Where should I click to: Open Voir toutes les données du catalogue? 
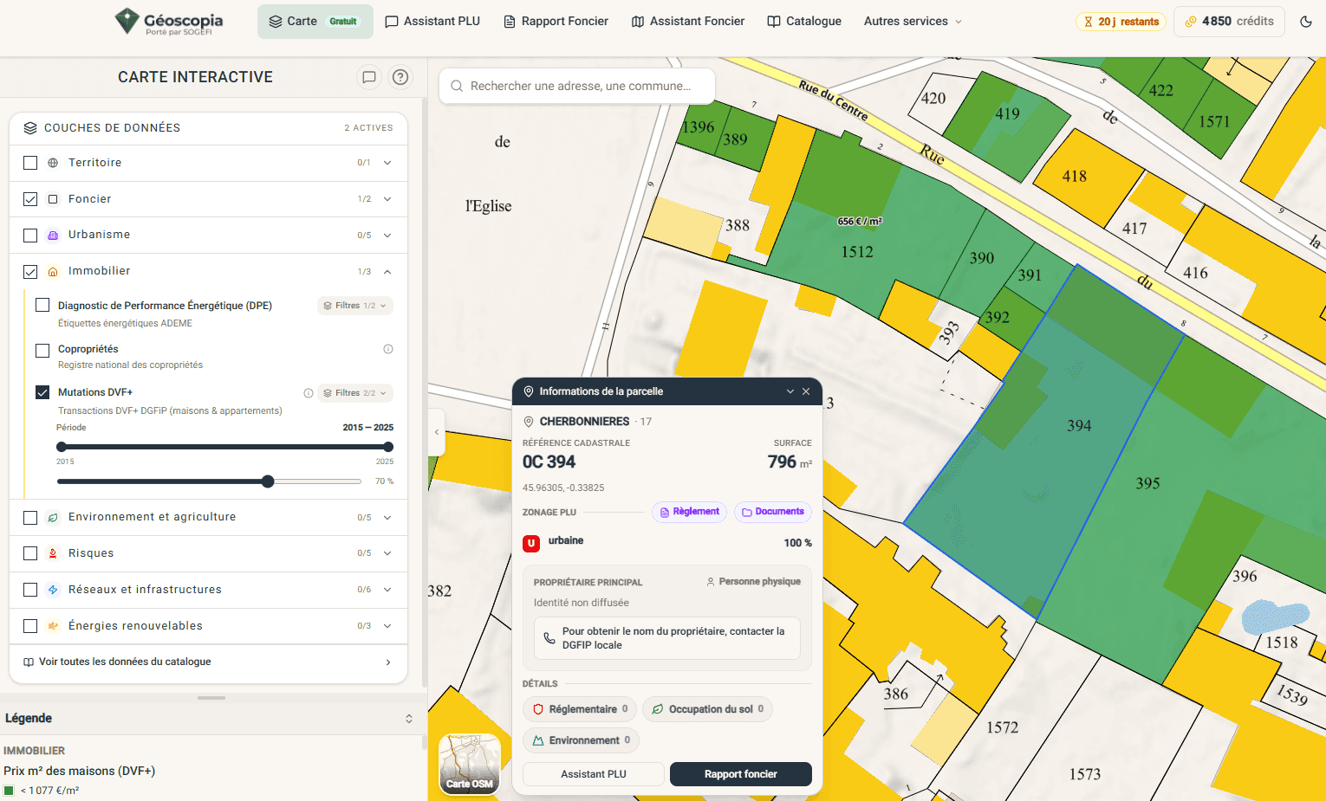pyautogui.click(x=208, y=662)
